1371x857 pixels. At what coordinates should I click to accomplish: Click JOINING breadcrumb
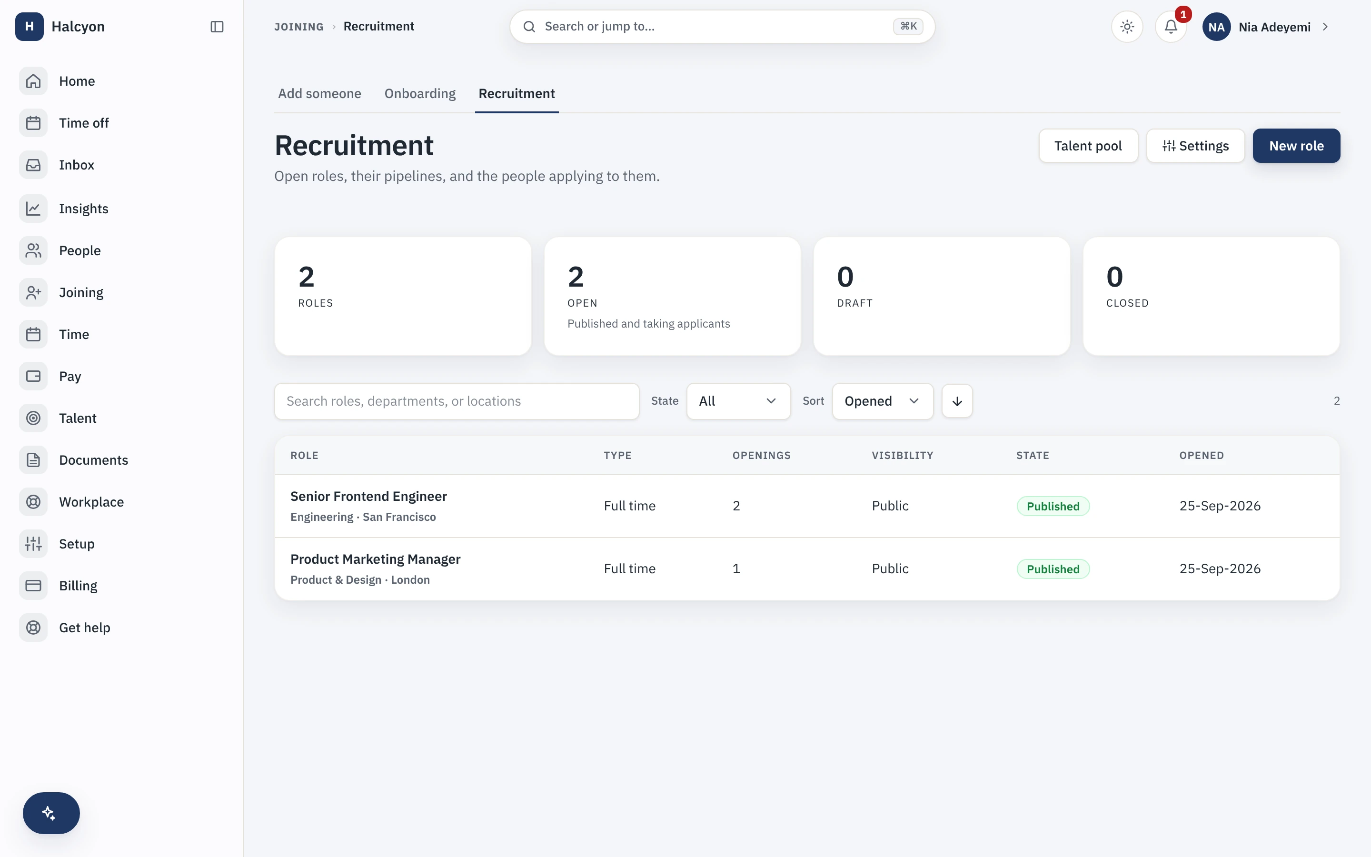click(299, 27)
